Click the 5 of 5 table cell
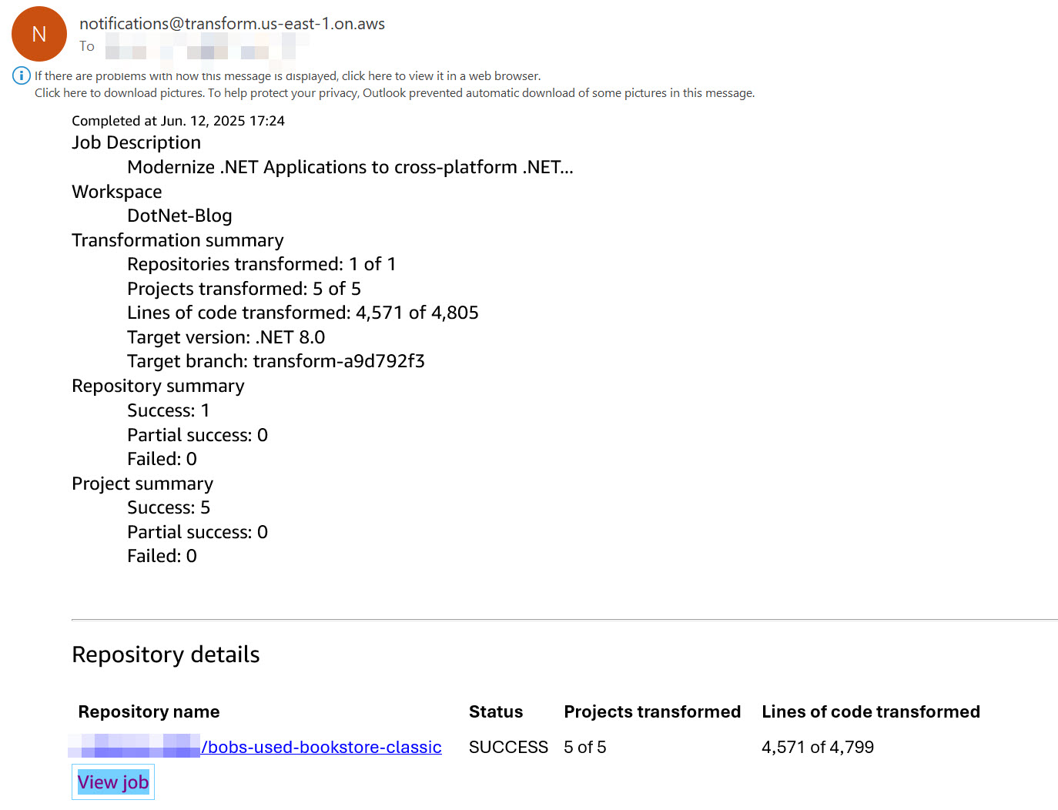 pos(585,747)
